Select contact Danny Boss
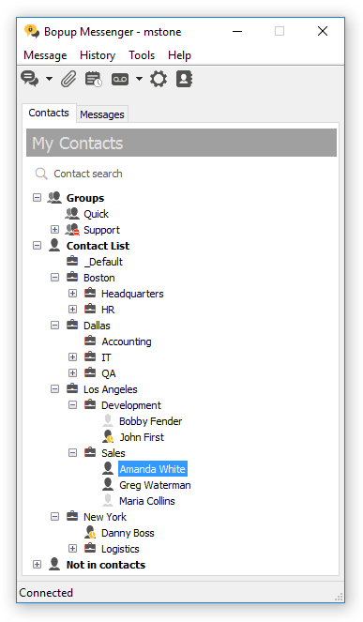Viewport: 363px width, 622px height. [x=128, y=533]
